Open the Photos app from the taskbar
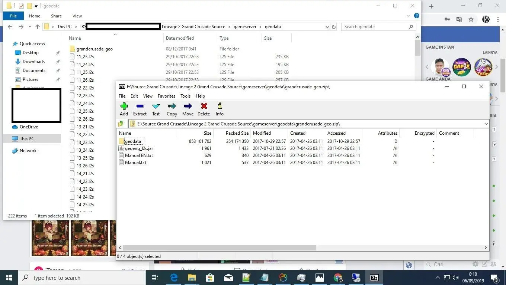This screenshot has width=506, height=285. point(319,278)
